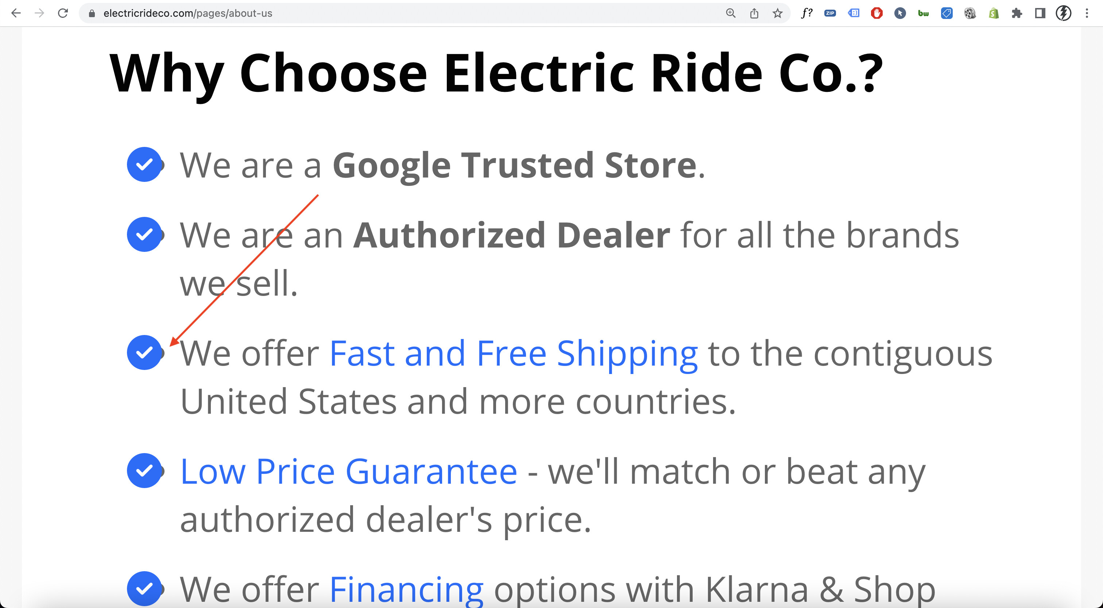
Task: Open the Chrome three-dot menu
Action: (x=1087, y=13)
